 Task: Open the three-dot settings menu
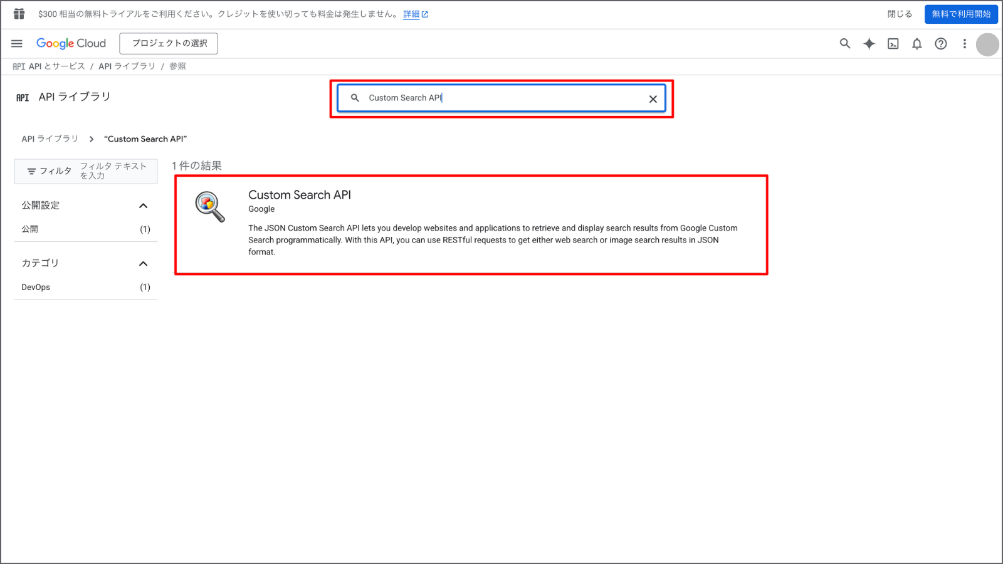[965, 43]
